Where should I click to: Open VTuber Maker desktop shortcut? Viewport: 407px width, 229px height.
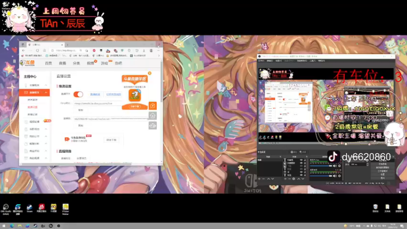pos(66,209)
